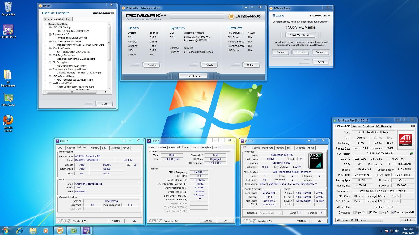
Task: Open Caches tab in CPU-Z processor window
Action: coord(256,148)
